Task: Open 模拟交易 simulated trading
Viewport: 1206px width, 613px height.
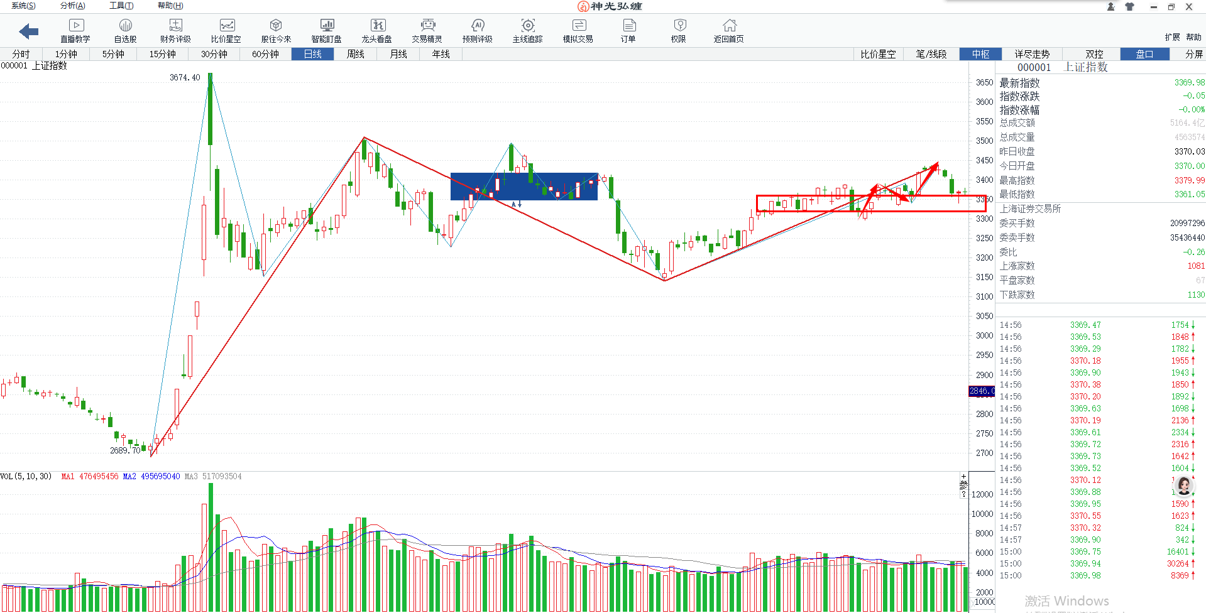Action: pos(578,30)
